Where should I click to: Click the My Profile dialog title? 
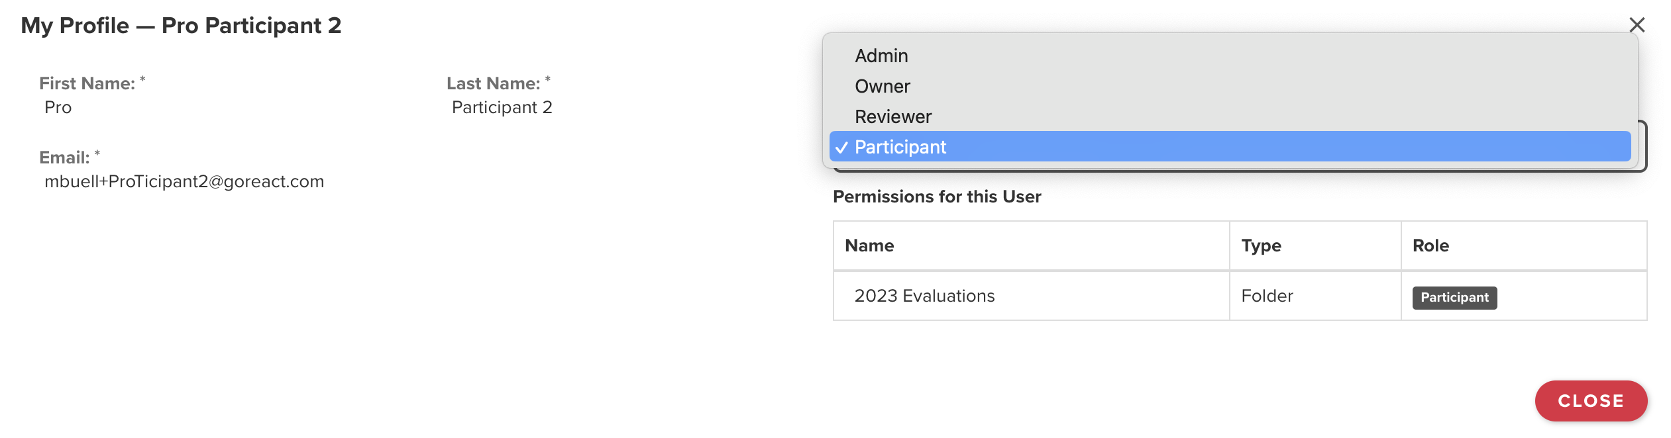pyautogui.click(x=181, y=25)
